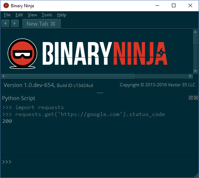The height and width of the screenshot is (178, 199).
Task: Click the horizontal scrollbar thumb
Action: click(71, 76)
